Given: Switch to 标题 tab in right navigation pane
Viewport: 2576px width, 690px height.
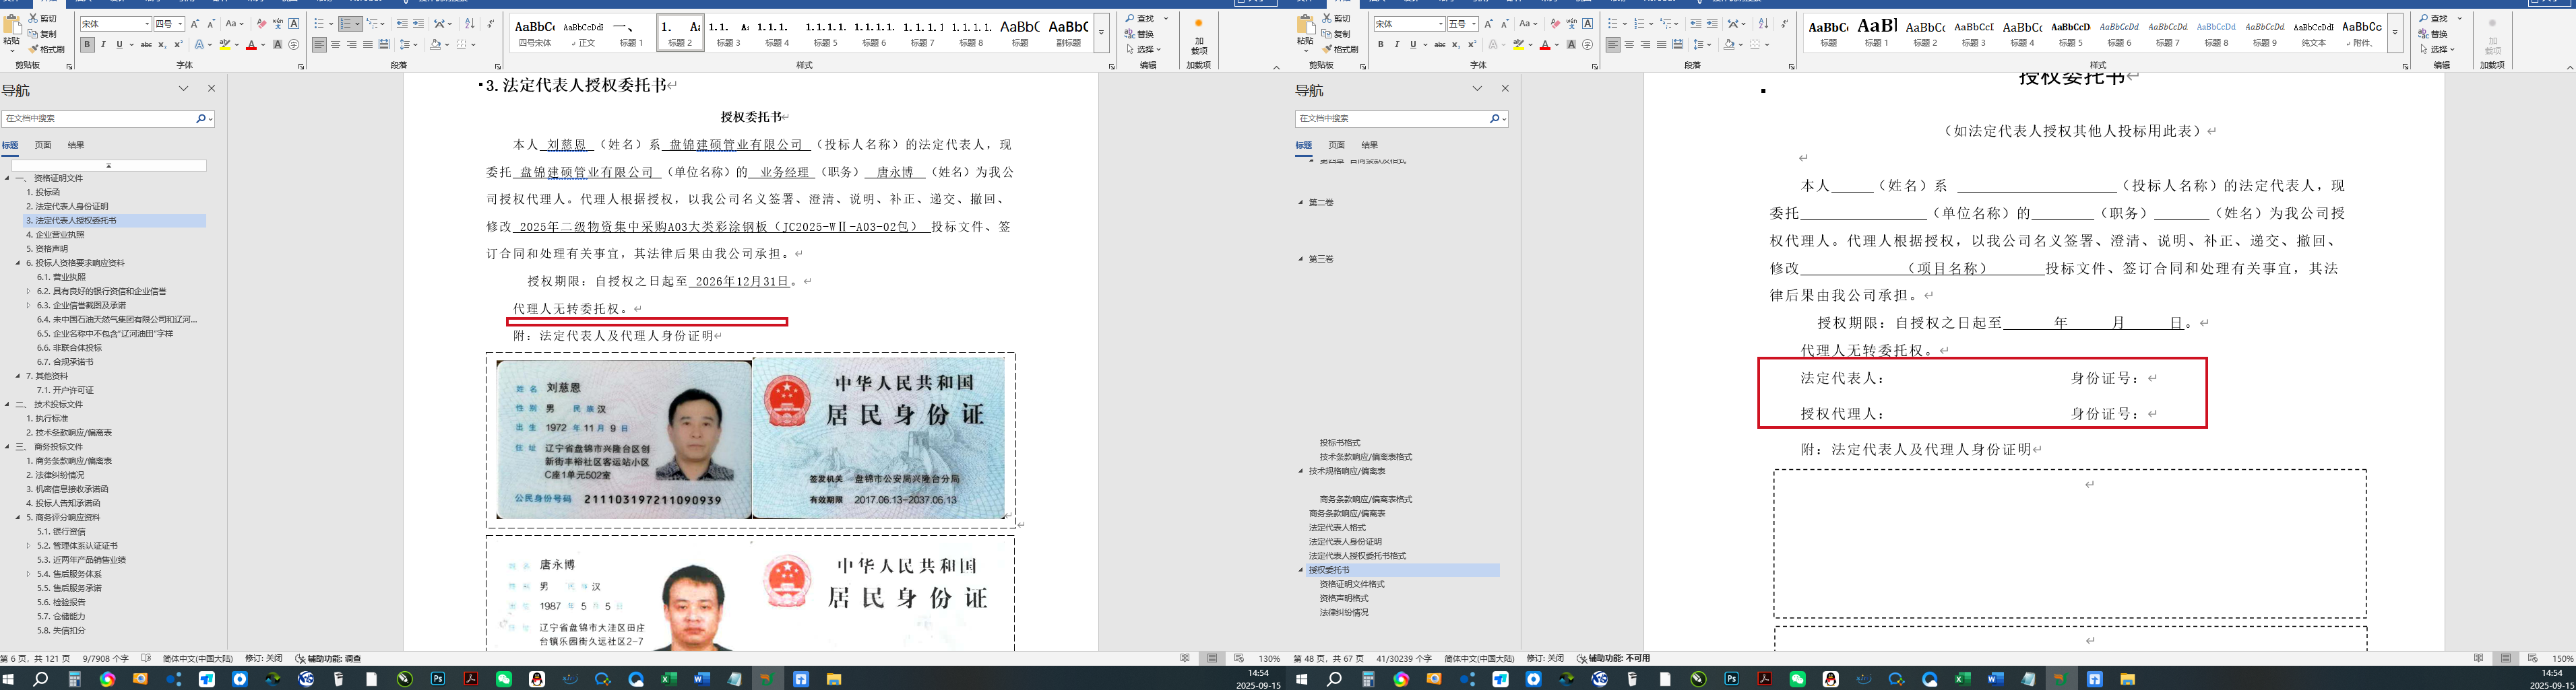Looking at the screenshot, I should 1304,145.
